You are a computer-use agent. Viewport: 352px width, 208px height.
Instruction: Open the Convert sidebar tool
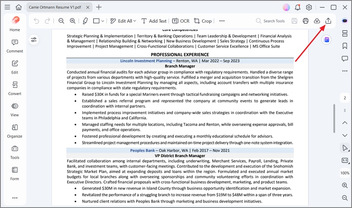15,88
